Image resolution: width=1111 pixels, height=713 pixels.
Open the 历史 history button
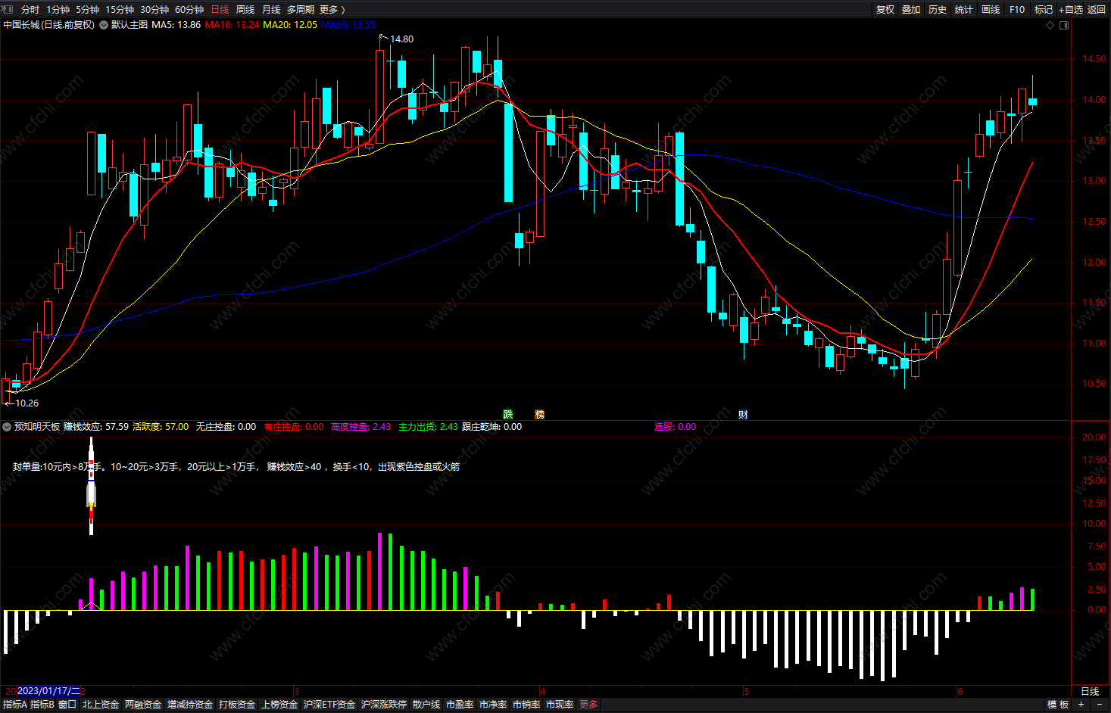pos(938,9)
